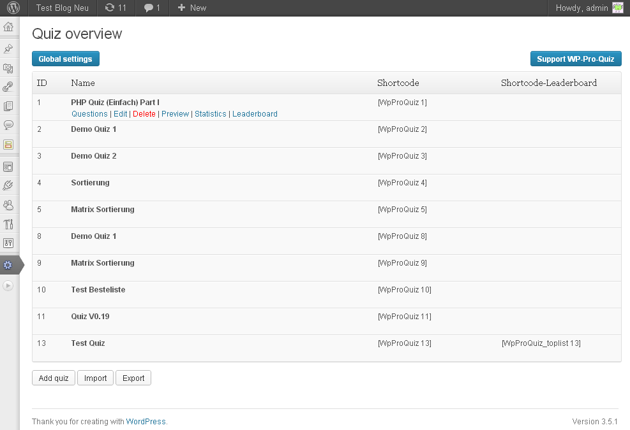This screenshot has width=630, height=430.
Task: Open Statistics for PHP Quiz (Einfach) Part I
Action: pos(210,114)
